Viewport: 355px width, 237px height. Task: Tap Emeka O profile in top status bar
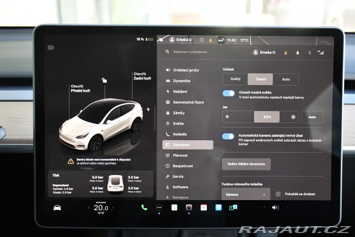(180, 39)
